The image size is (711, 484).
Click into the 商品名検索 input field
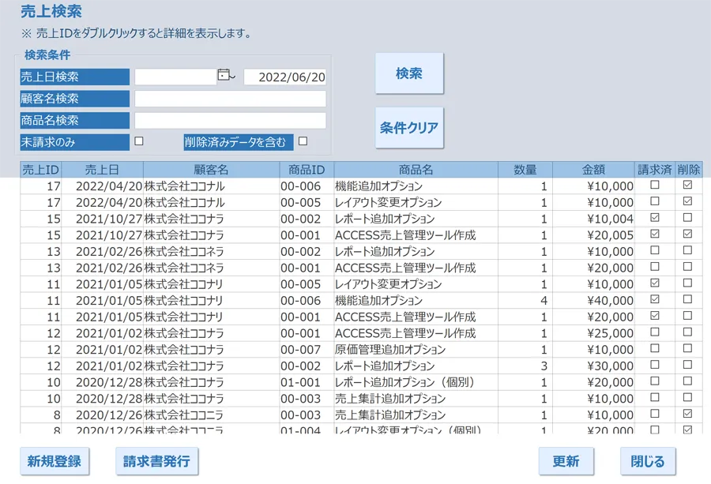pyautogui.click(x=230, y=120)
